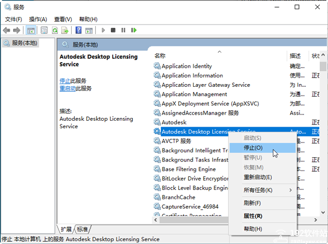This screenshot has height=244, width=328.
Task: Click gear icon beside AVCTP 服务
Action: [157, 141]
